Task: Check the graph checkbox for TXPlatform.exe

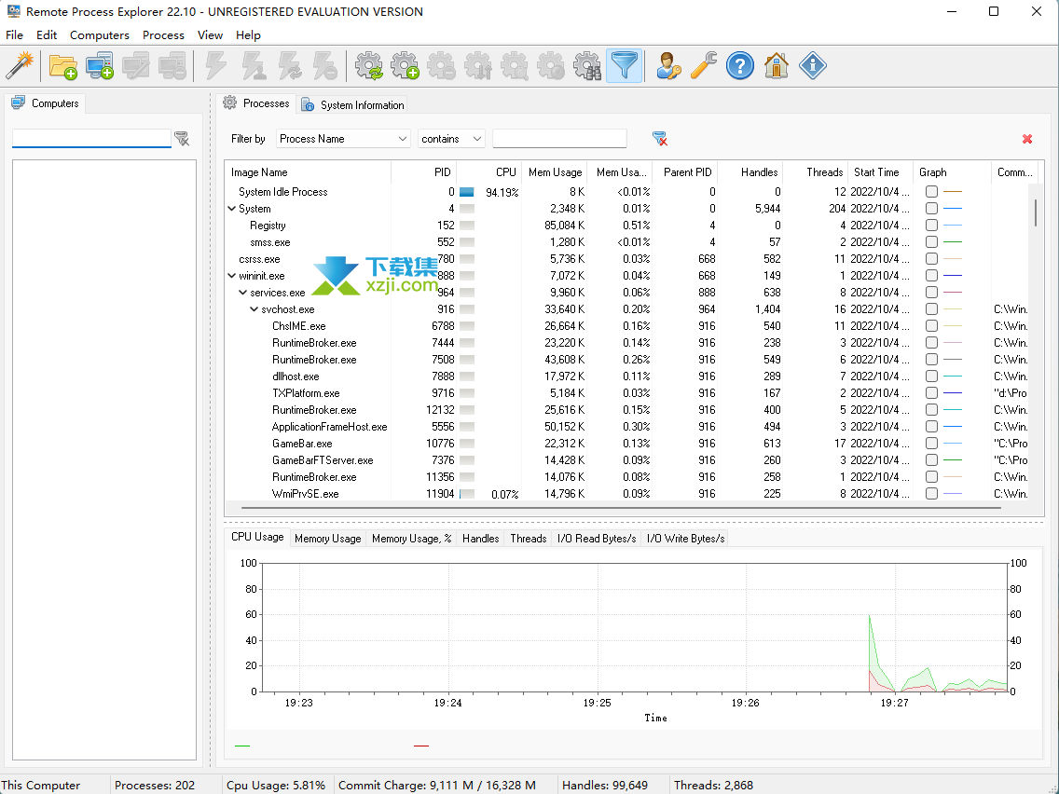Action: coord(931,393)
